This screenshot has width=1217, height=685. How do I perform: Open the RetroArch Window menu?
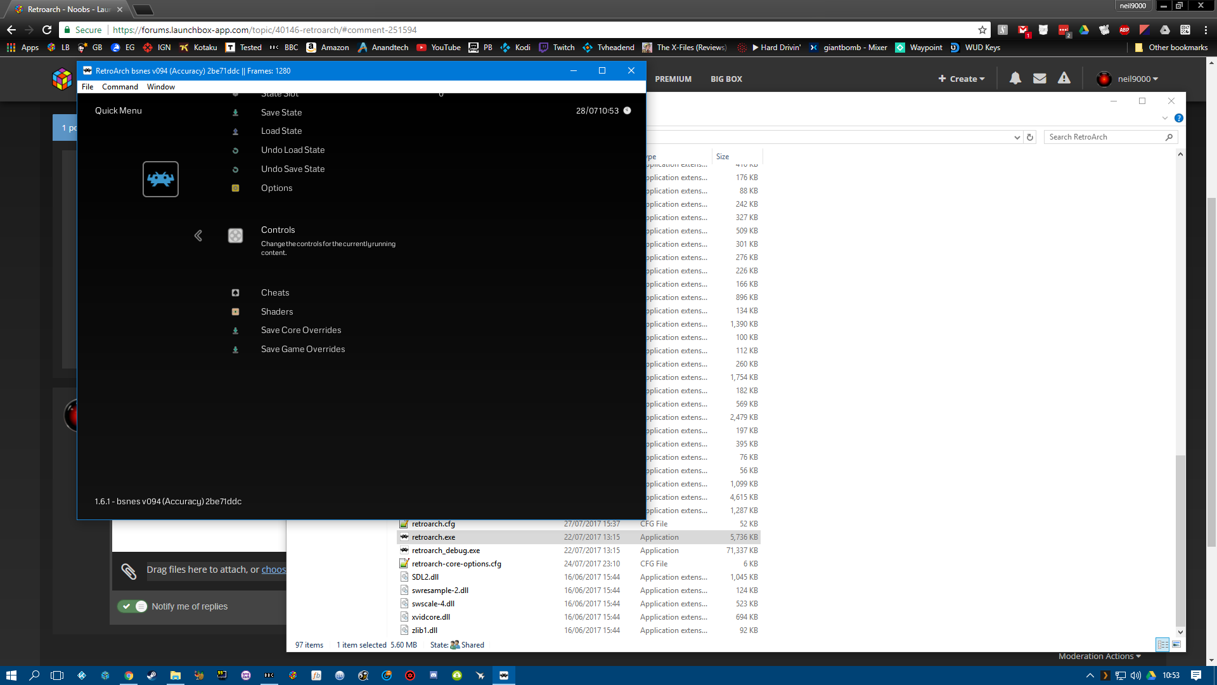pos(161,87)
